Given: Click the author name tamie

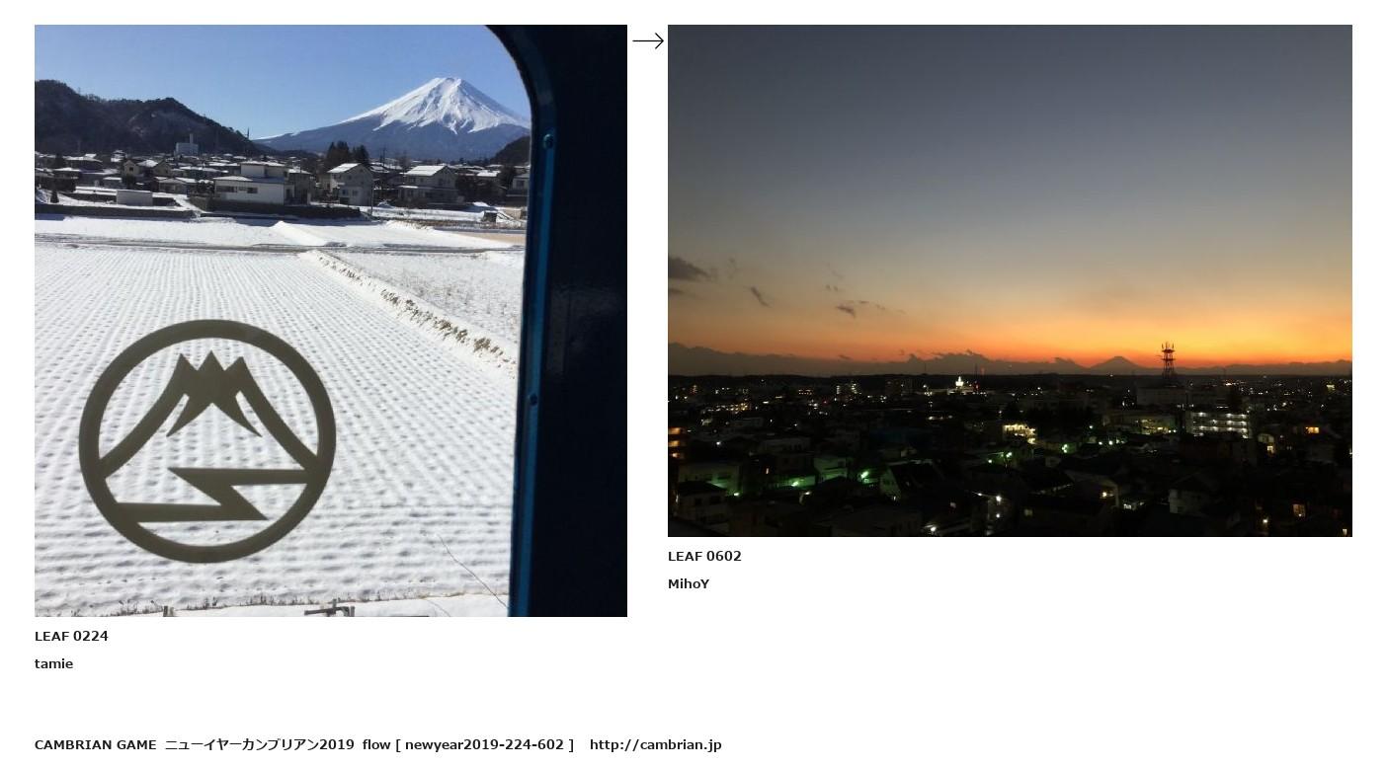Looking at the screenshot, I should [x=53, y=663].
